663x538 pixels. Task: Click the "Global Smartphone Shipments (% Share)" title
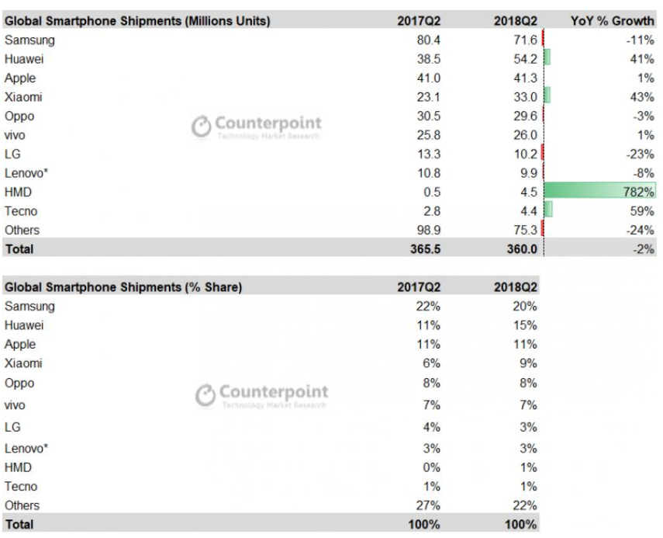[x=123, y=287]
